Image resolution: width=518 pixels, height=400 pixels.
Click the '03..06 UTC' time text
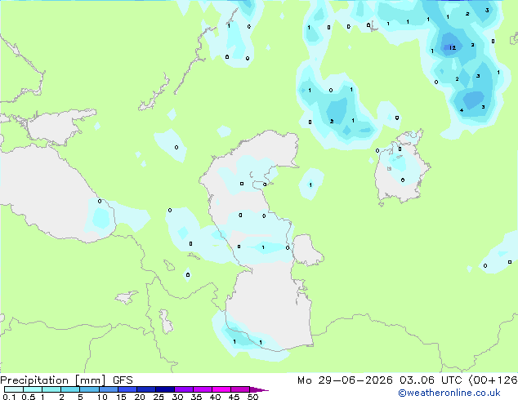click(431, 380)
